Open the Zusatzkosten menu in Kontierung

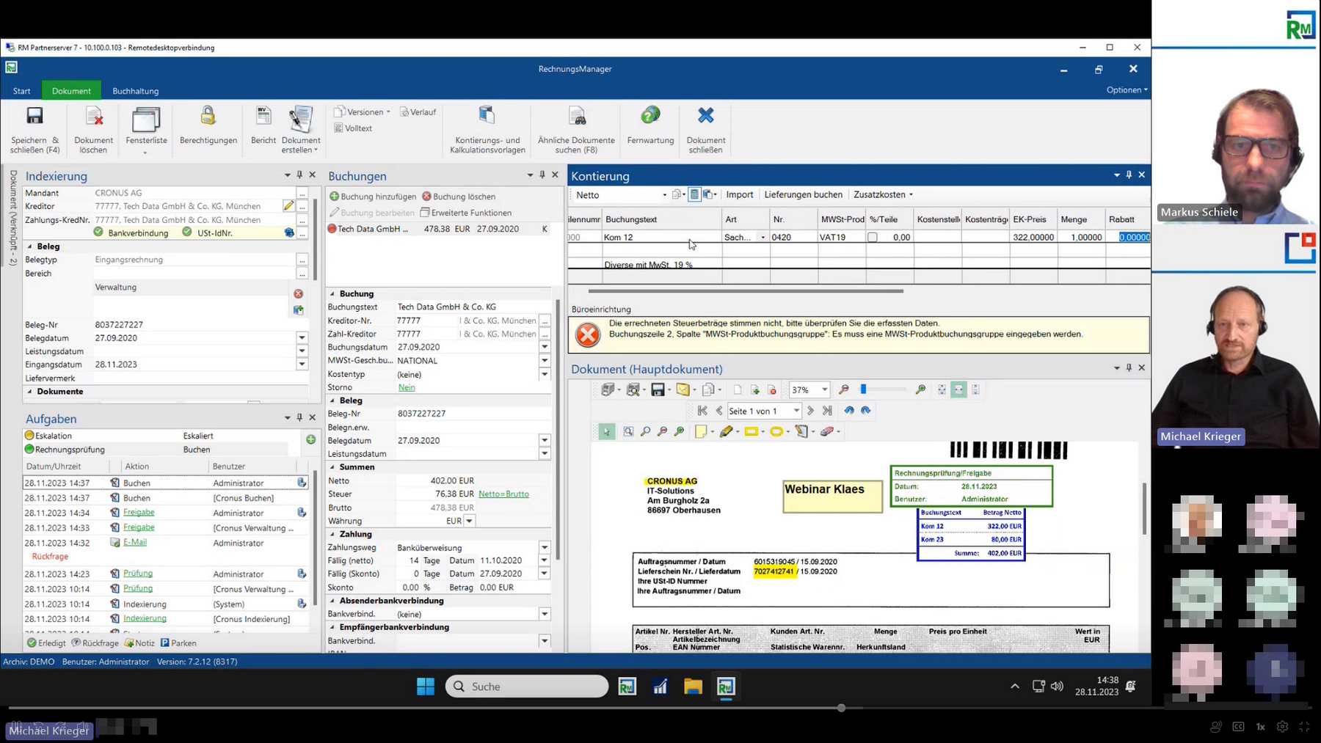coord(883,194)
